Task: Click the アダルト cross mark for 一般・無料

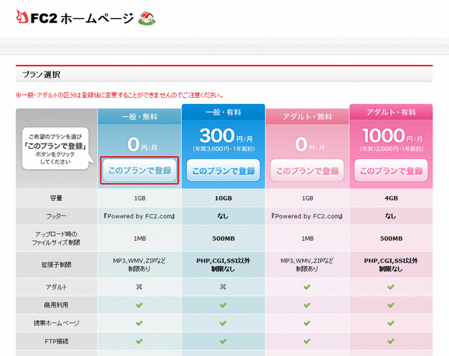Action: (139, 286)
